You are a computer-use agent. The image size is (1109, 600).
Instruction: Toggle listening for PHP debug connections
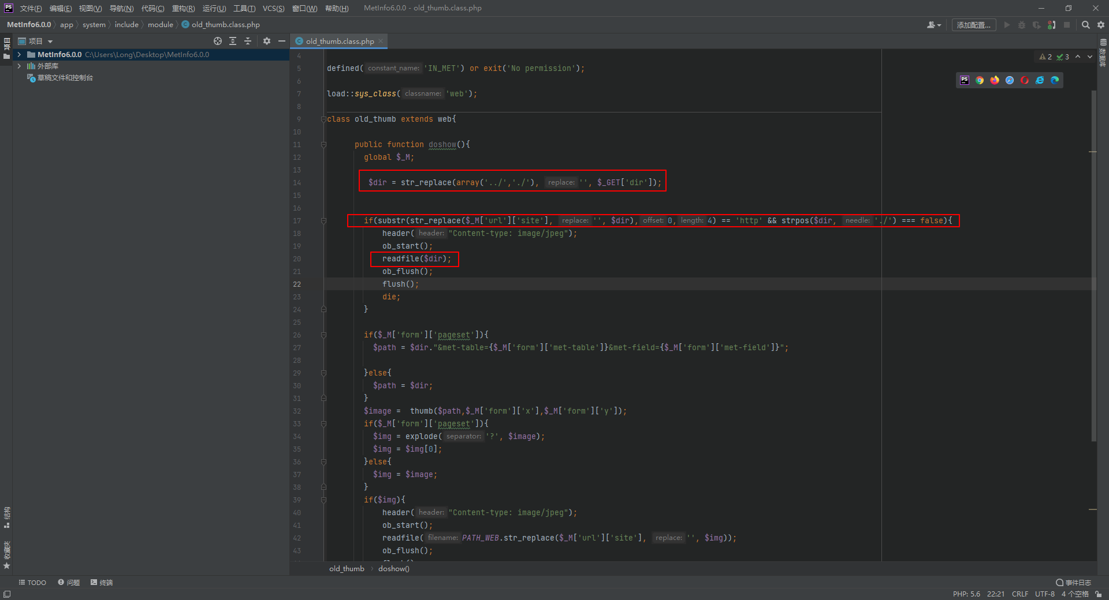1052,25
